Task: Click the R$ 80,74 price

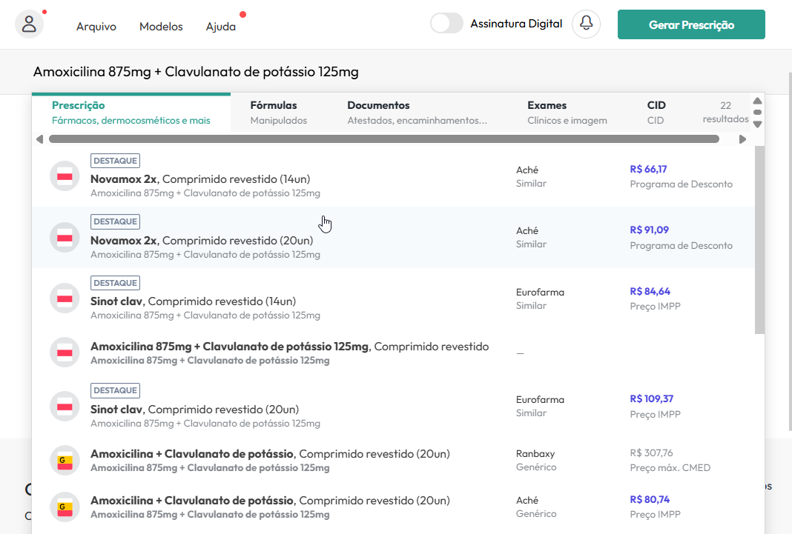Action: pyautogui.click(x=650, y=500)
